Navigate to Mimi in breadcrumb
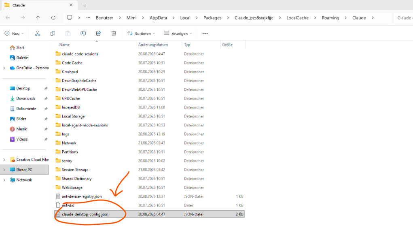 coord(131,18)
